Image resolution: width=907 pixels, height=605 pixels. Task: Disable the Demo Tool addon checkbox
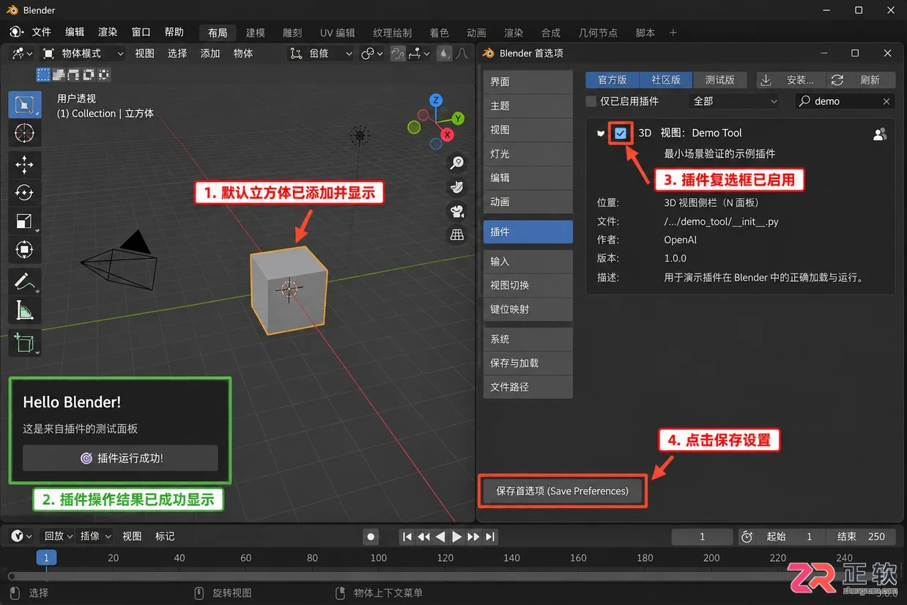tap(621, 133)
